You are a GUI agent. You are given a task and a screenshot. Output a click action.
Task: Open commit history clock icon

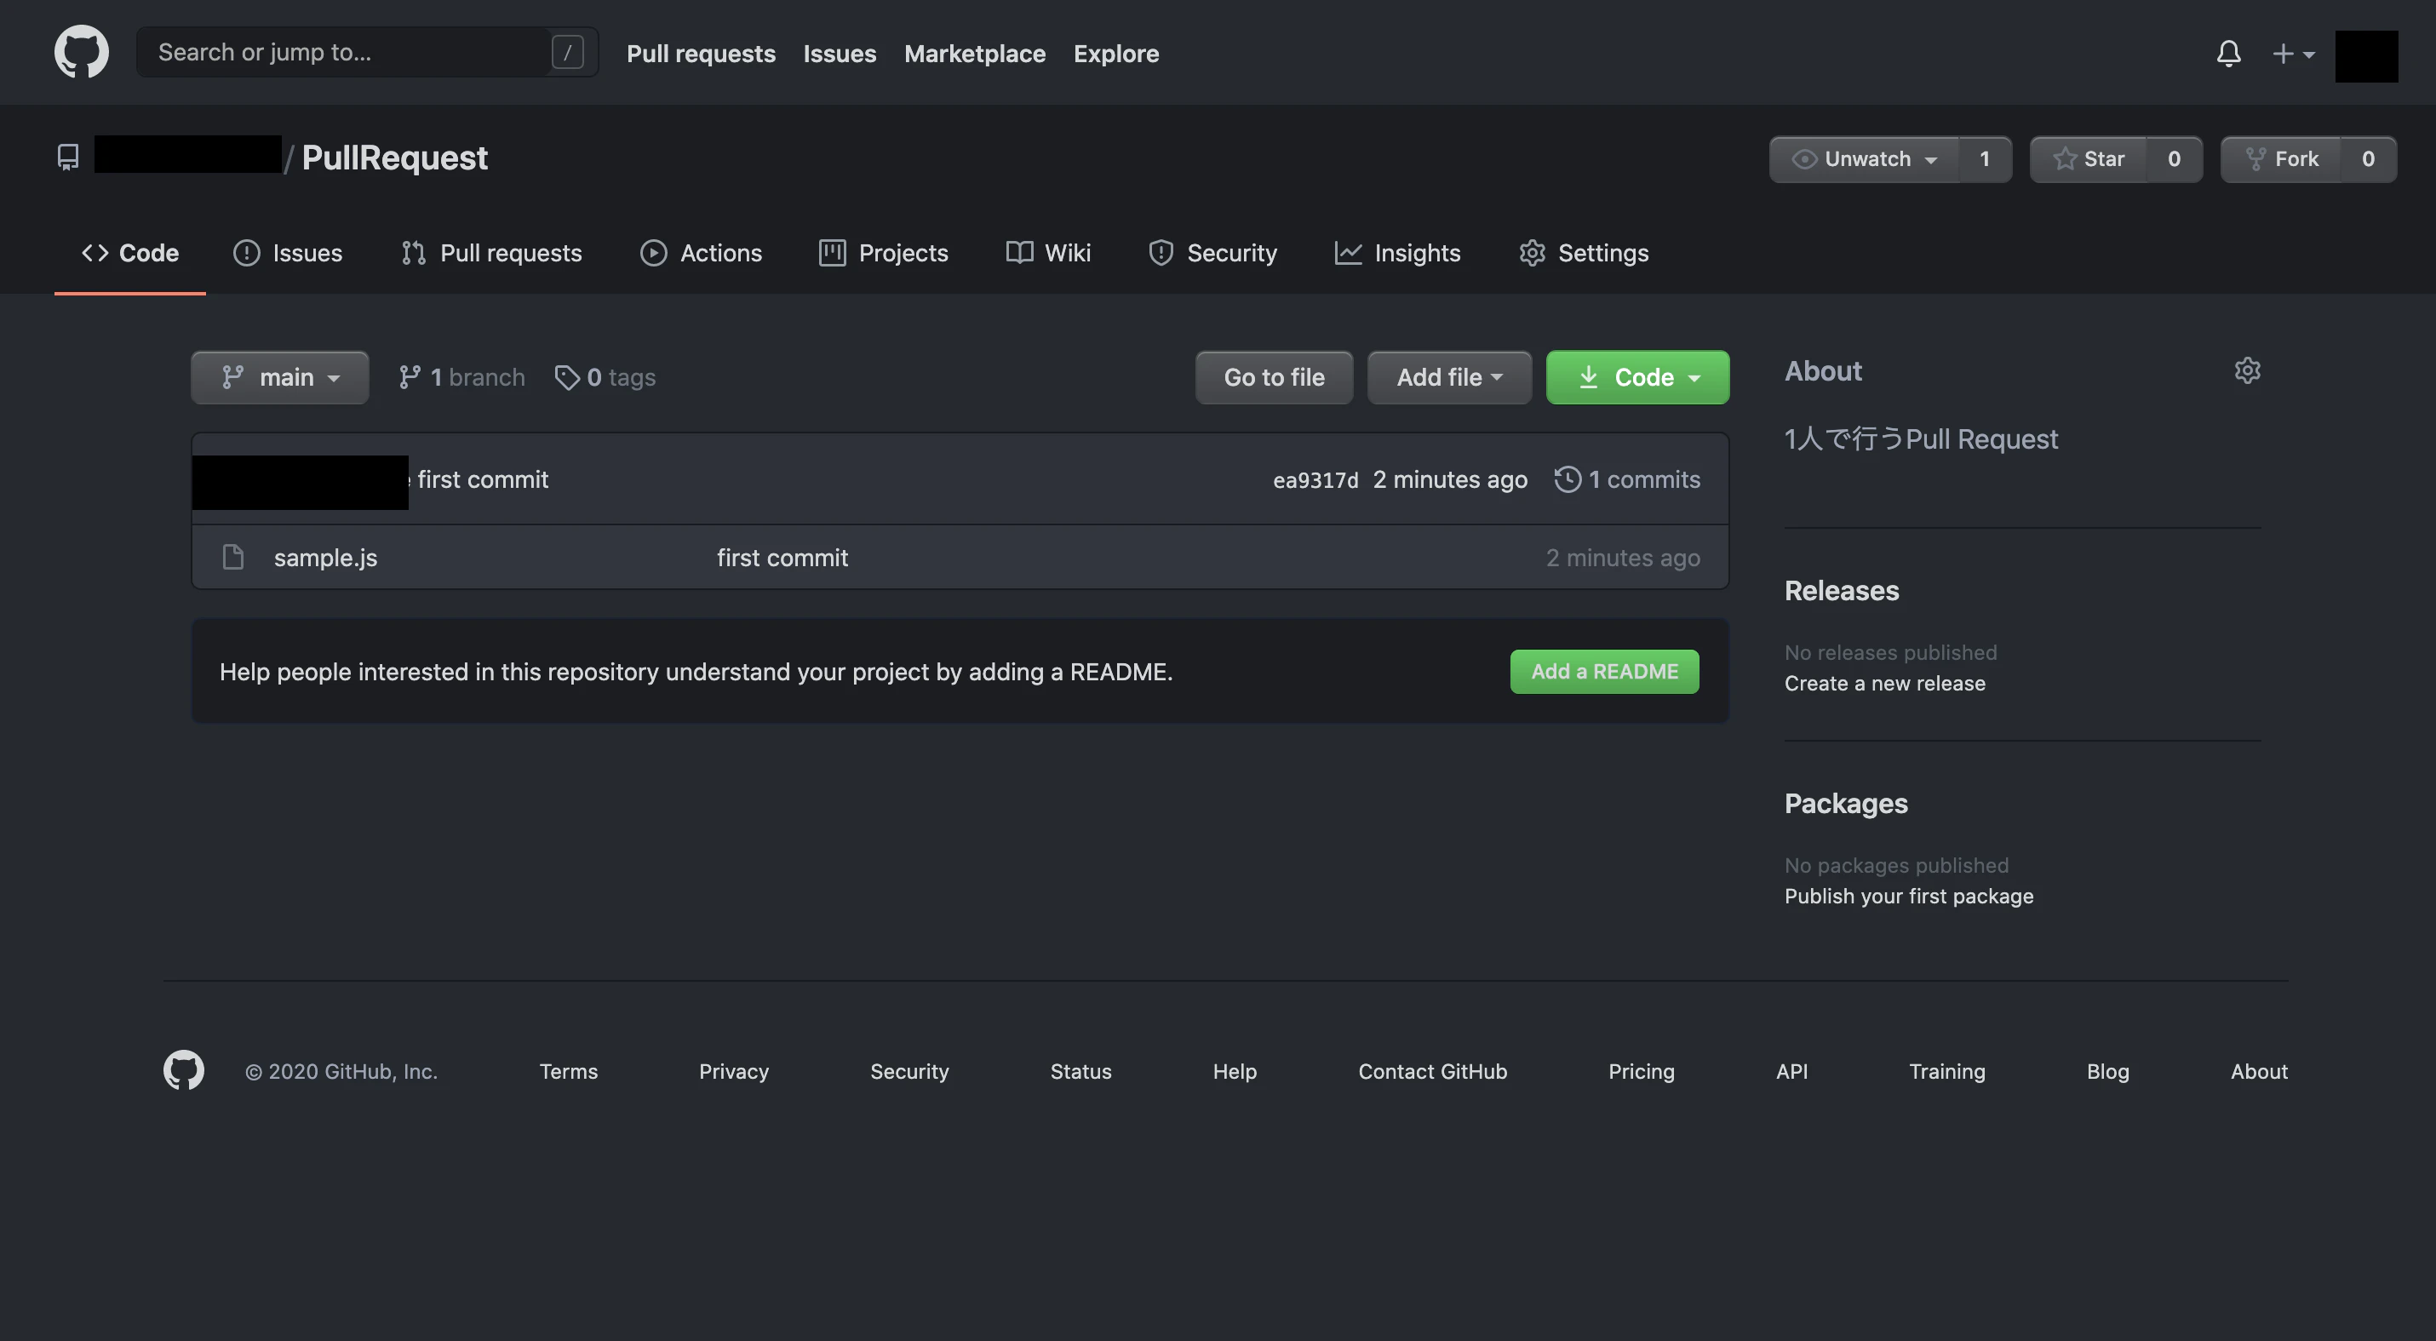[1567, 479]
